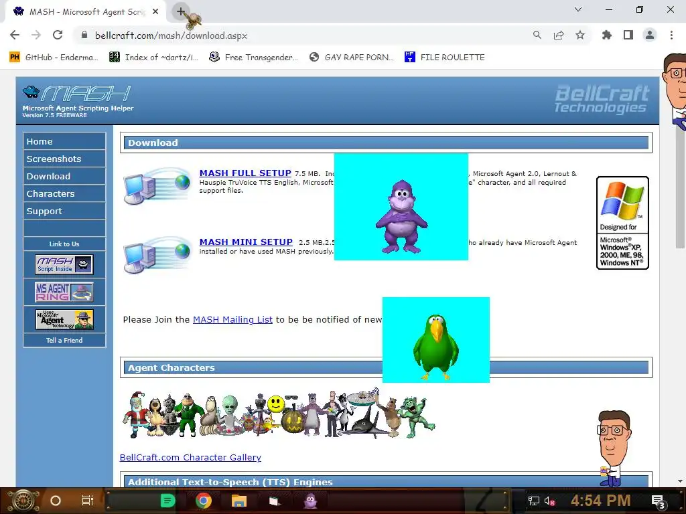
Task: Click the address bar zoom magnifier icon
Action: pos(537,35)
